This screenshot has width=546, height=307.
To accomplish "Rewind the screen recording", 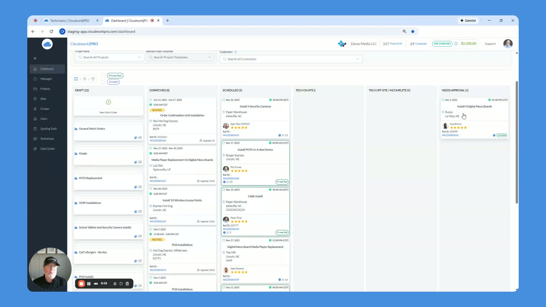I will click(96, 284).
